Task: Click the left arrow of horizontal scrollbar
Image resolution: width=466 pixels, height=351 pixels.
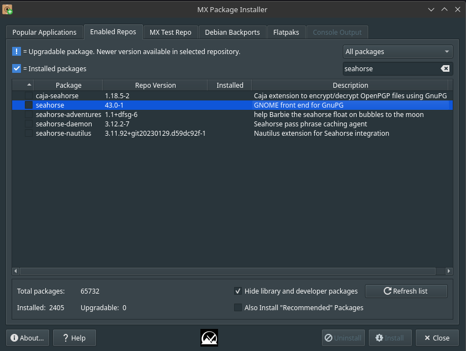Action: (16, 271)
